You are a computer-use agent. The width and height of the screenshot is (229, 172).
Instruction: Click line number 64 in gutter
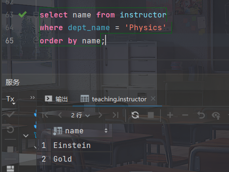pyautogui.click(x=9, y=28)
